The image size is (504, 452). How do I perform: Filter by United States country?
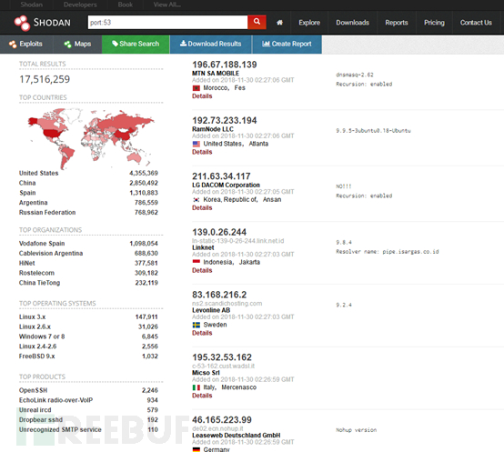click(38, 173)
